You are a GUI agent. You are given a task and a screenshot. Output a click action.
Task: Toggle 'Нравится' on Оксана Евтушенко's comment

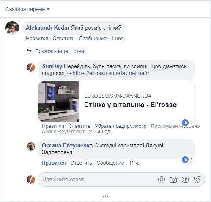(x=54, y=163)
